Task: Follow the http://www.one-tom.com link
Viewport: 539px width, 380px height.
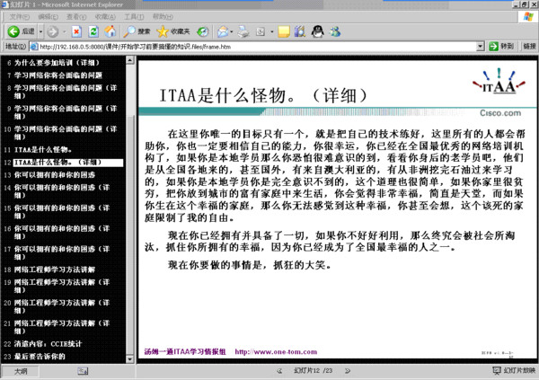Action: click(276, 352)
